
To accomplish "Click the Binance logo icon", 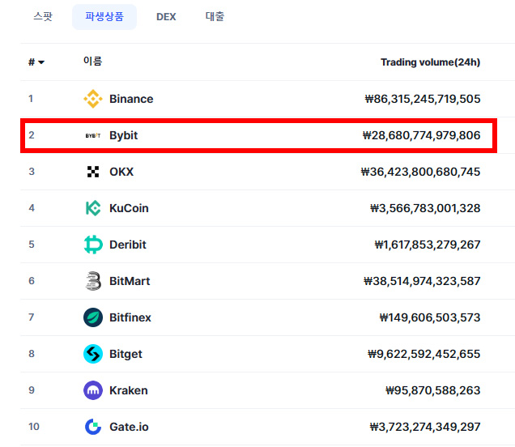I will pos(93,99).
